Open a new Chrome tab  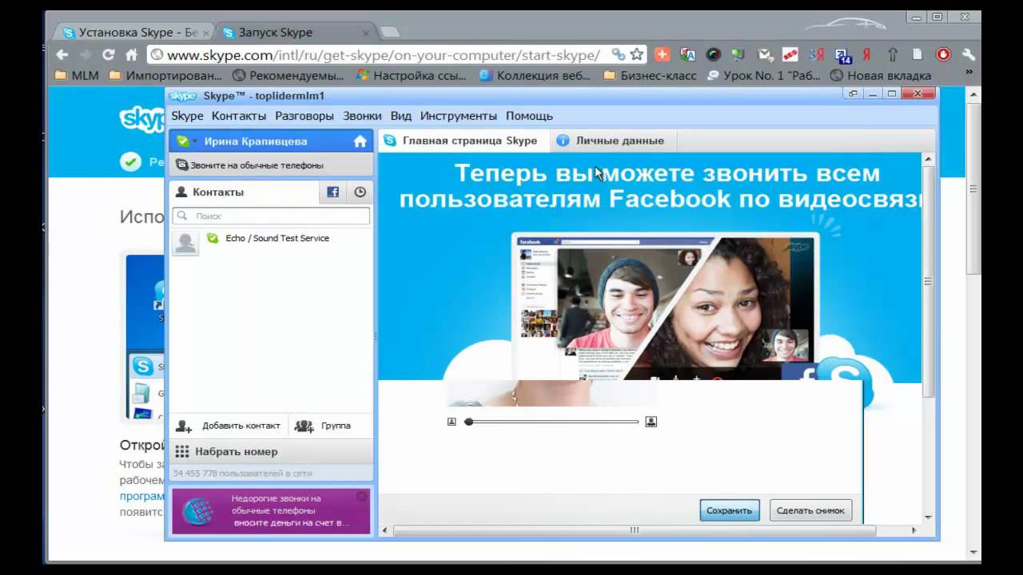(389, 32)
